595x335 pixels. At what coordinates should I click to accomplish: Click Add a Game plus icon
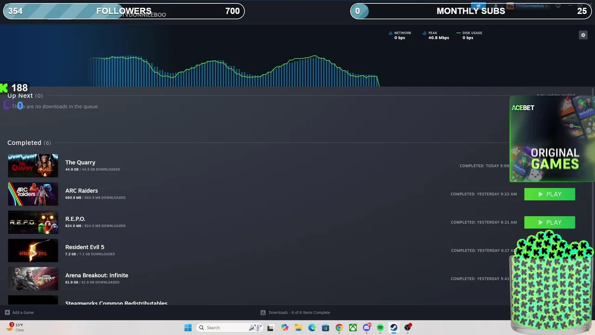[x=7, y=313]
